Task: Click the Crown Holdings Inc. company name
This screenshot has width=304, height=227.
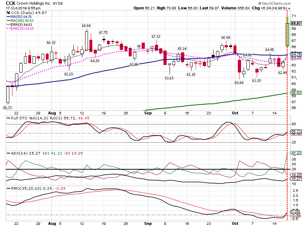Action: coord(34,3)
